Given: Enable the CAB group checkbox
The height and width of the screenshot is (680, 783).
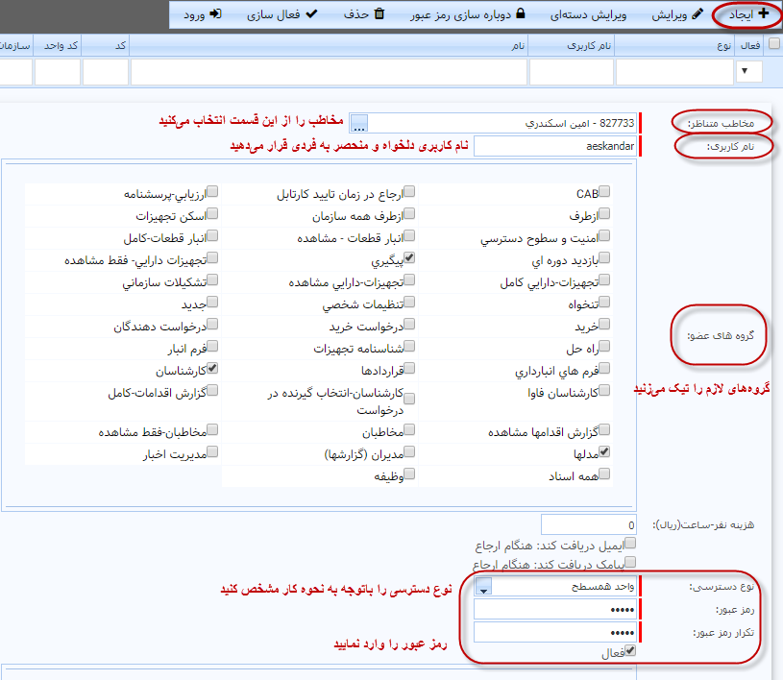Looking at the screenshot, I should pos(604,192).
